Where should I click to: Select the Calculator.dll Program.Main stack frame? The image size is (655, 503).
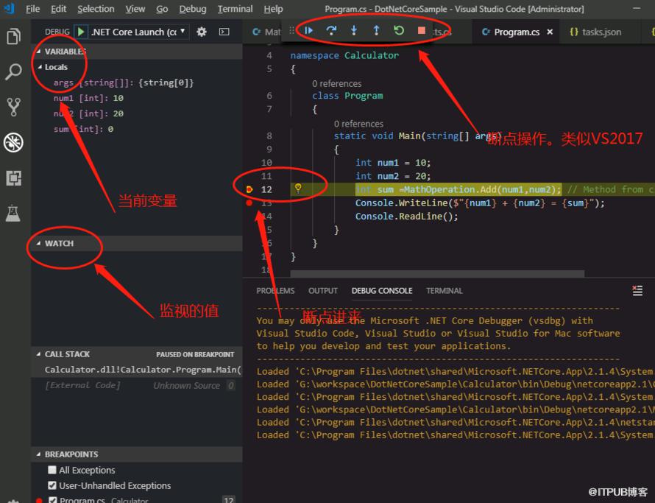click(137, 370)
